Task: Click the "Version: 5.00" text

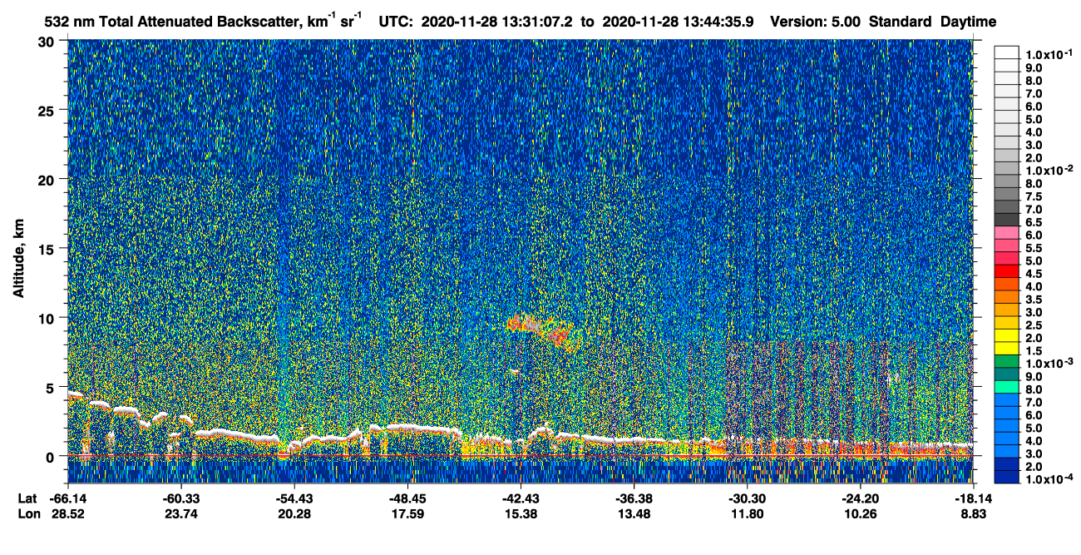Action: click(x=816, y=21)
